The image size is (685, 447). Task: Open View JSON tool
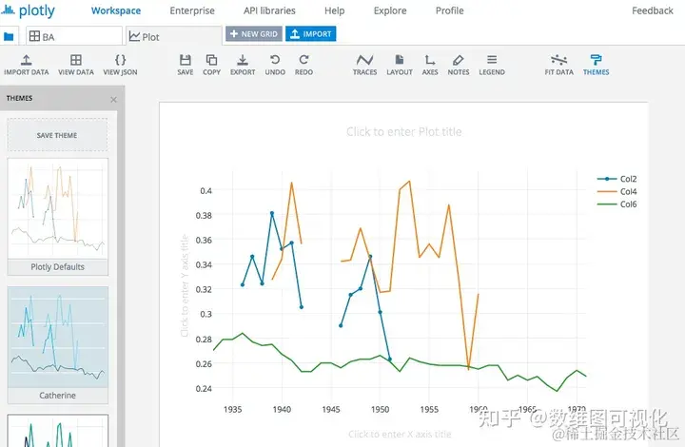point(120,65)
